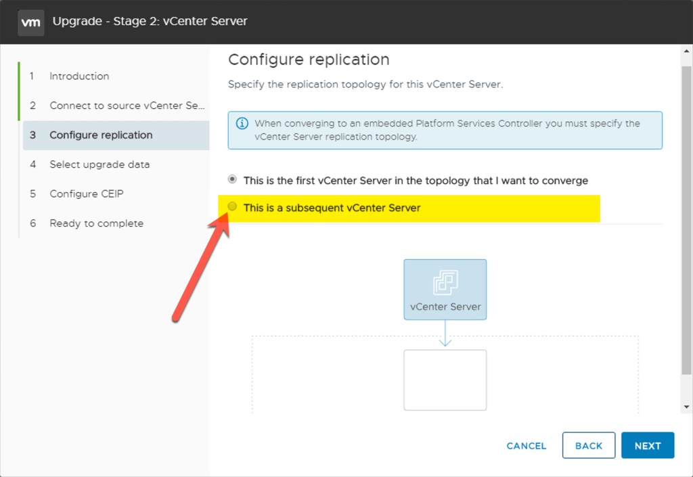Open step 5 Configure CEIP
693x477 pixels.
pos(87,194)
